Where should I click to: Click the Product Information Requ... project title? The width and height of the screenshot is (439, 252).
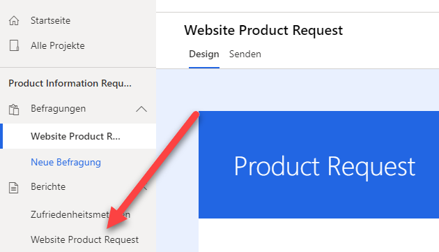coord(70,83)
